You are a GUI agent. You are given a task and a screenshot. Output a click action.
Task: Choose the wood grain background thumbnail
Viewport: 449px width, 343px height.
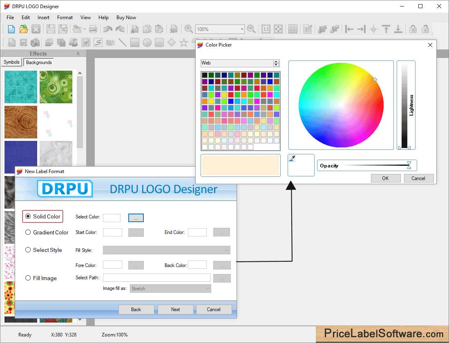tap(21, 122)
